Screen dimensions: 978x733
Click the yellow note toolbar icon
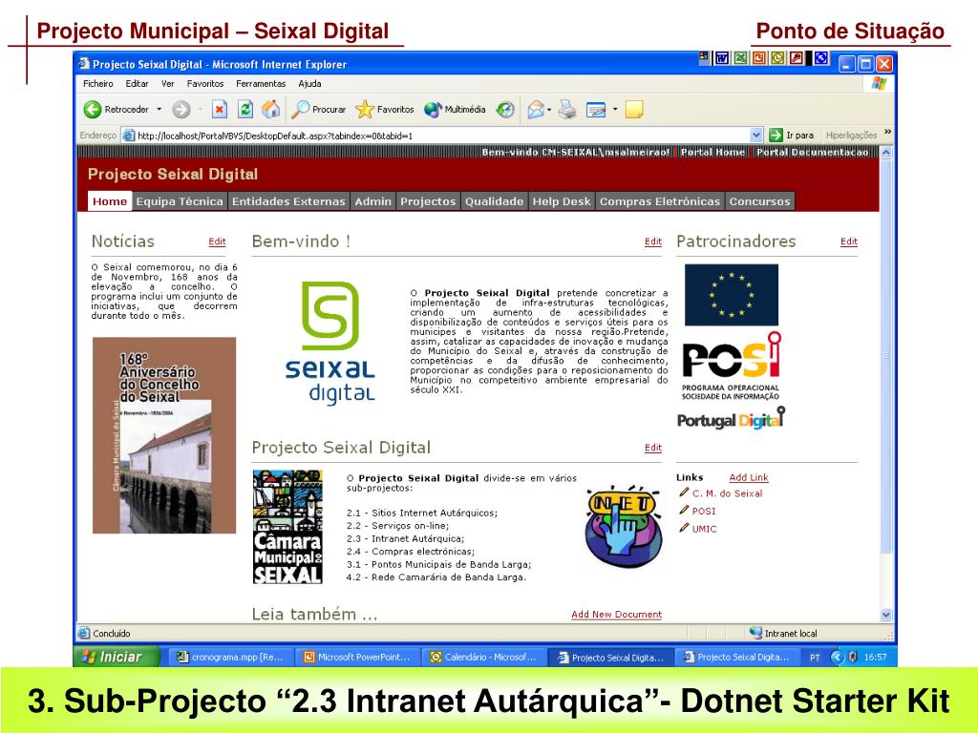[634, 110]
